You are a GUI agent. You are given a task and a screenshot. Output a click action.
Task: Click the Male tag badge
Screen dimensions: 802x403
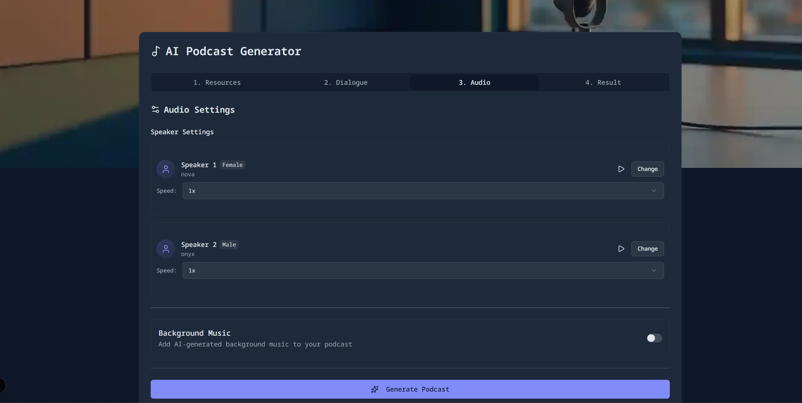[229, 245]
